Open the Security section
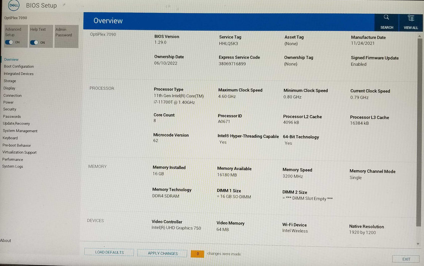This screenshot has width=424, height=266. pyautogui.click(x=10, y=109)
